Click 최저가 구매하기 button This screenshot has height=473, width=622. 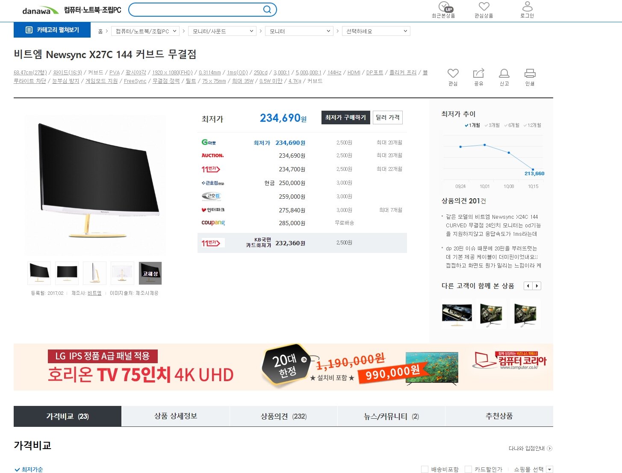click(345, 118)
